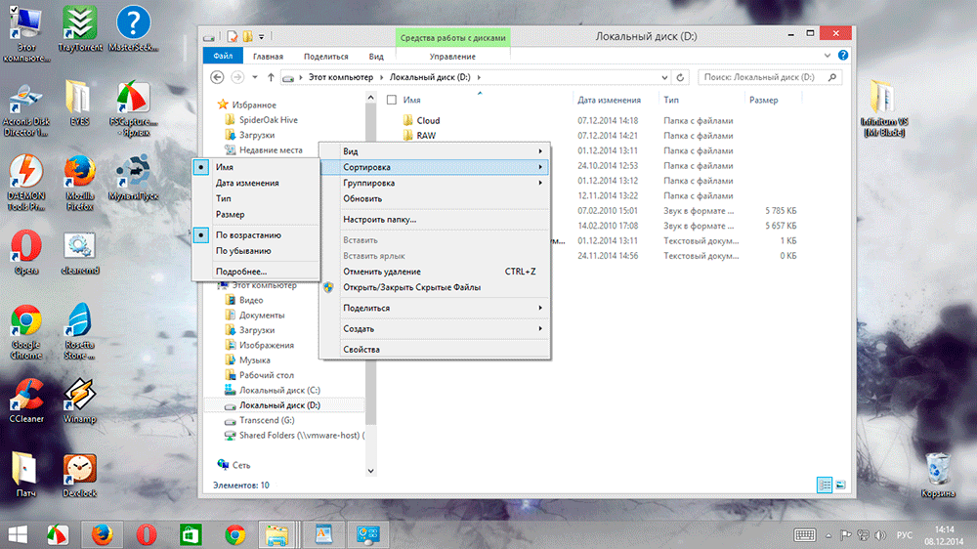
Task: Open TrayTorrent desktop shortcut
Action: [80, 28]
